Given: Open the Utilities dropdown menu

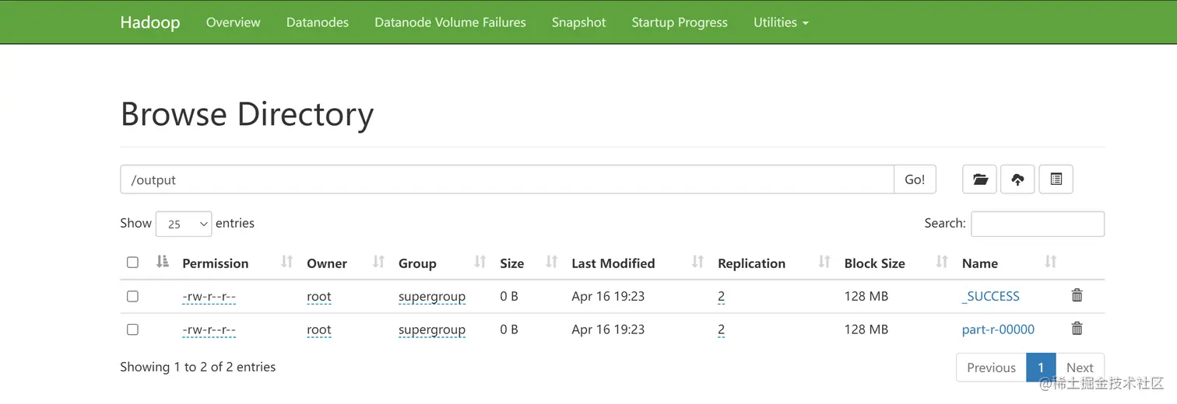Looking at the screenshot, I should click(x=781, y=23).
